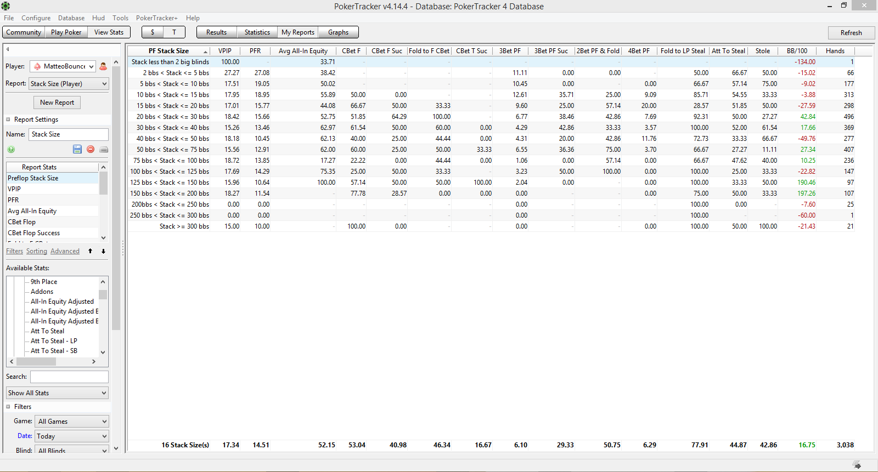
Task: Open the Sorting link
Action: (37, 251)
